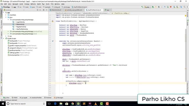The image size is (189, 106).
Task: Click the Android Profiler gauge toolbar icon
Action: pyautogui.click(x=165, y=7)
